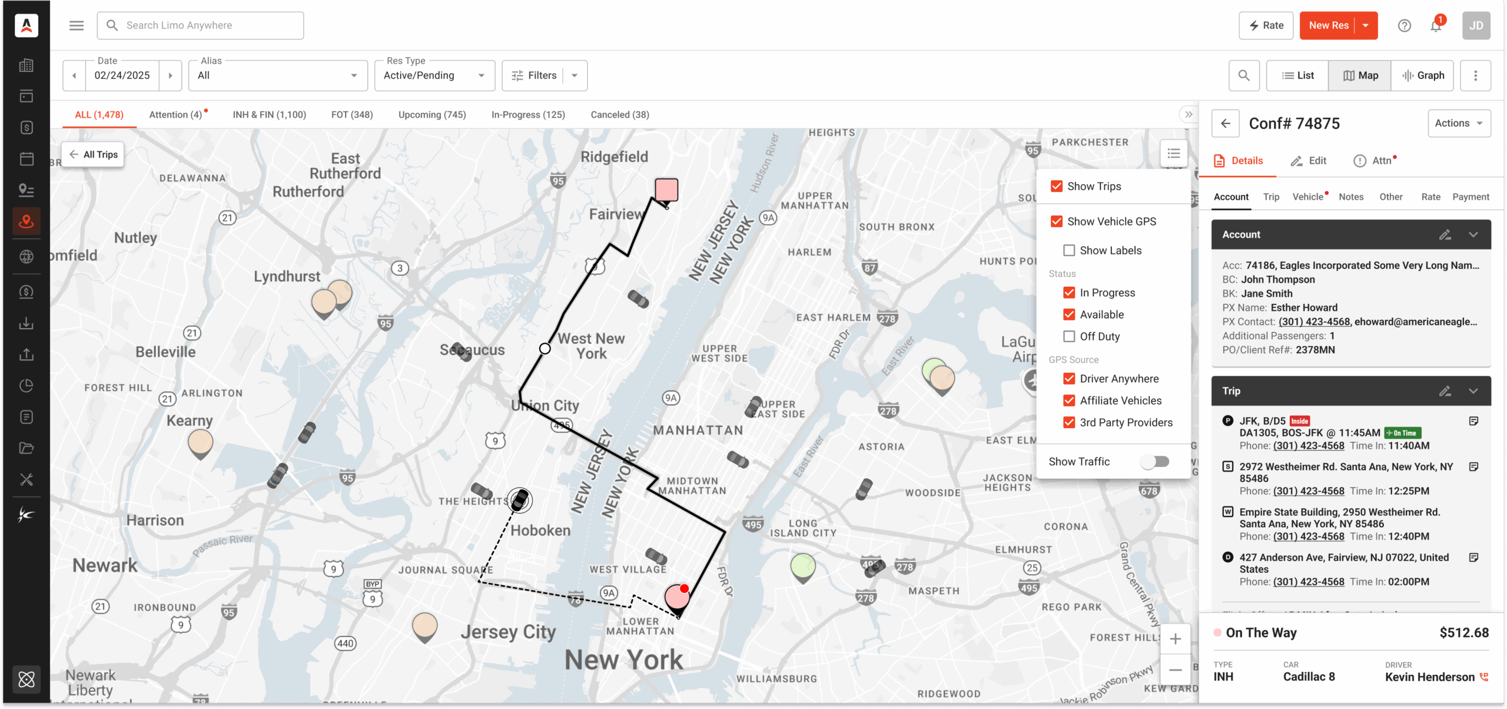Enable the Show Labels checkbox
Viewport: 1507px width, 709px height.
pyautogui.click(x=1069, y=250)
